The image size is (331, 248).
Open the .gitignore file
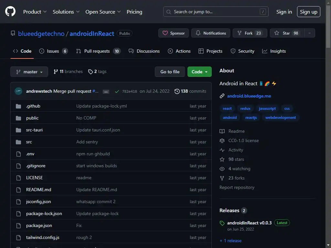coord(36,166)
